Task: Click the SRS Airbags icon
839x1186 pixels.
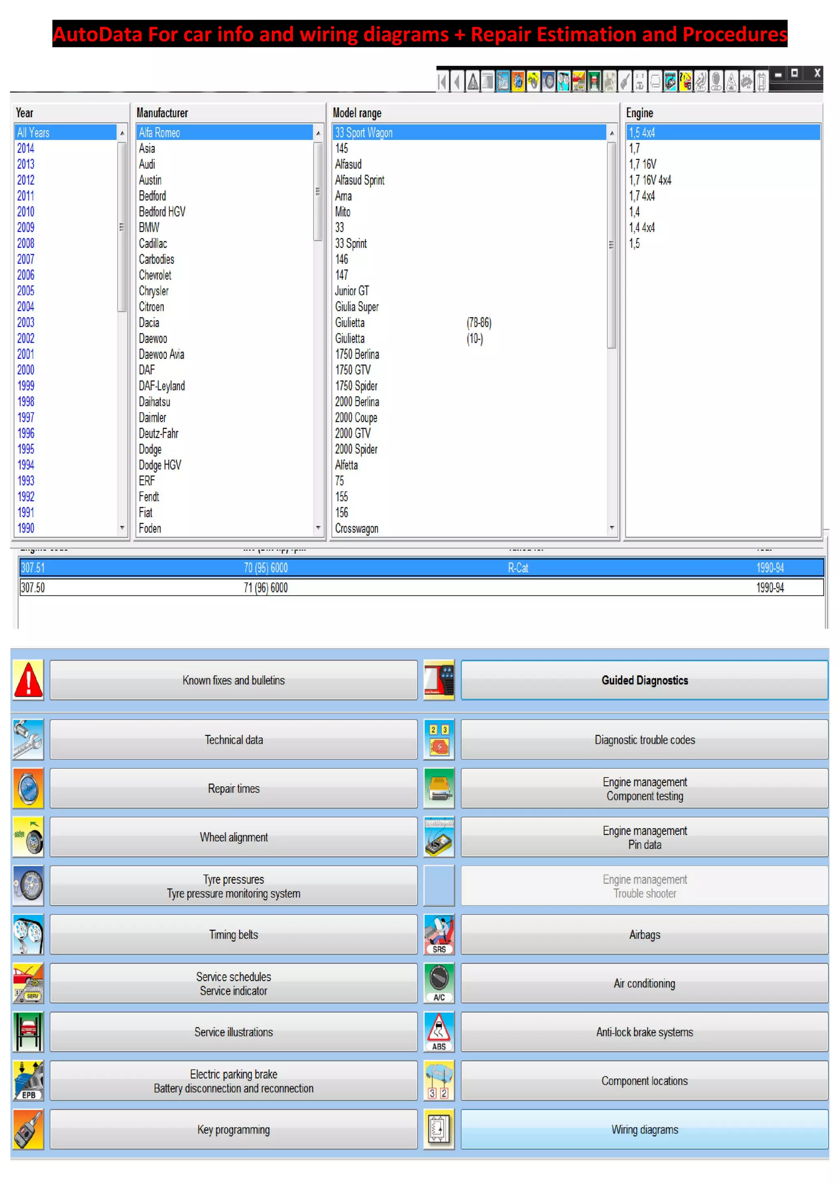Action: point(439,935)
